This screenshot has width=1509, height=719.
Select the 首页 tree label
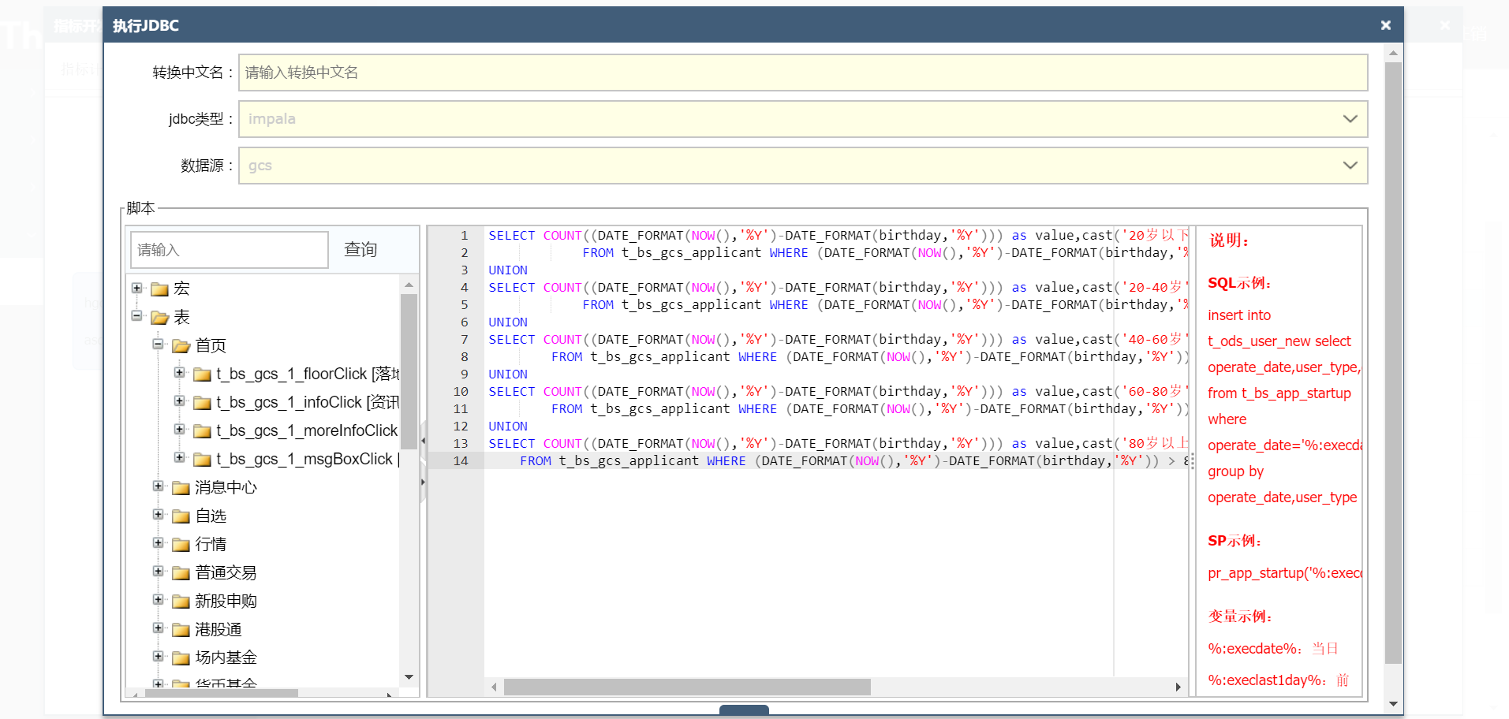[211, 345]
